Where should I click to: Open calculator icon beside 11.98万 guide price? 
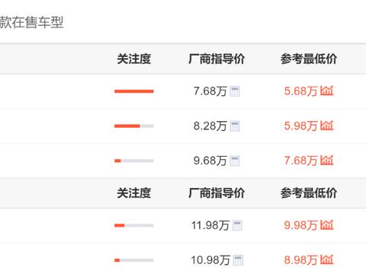(237, 225)
